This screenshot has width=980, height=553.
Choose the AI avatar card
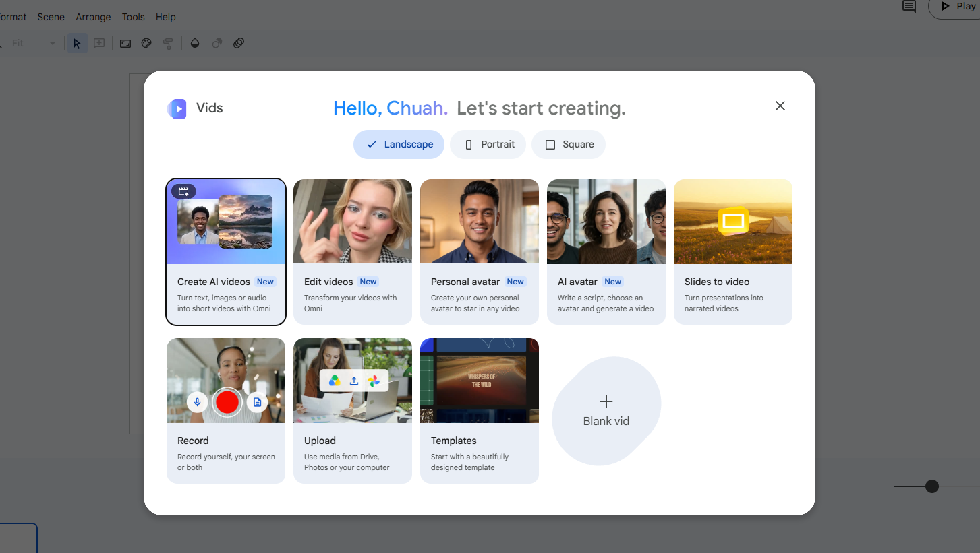(606, 251)
